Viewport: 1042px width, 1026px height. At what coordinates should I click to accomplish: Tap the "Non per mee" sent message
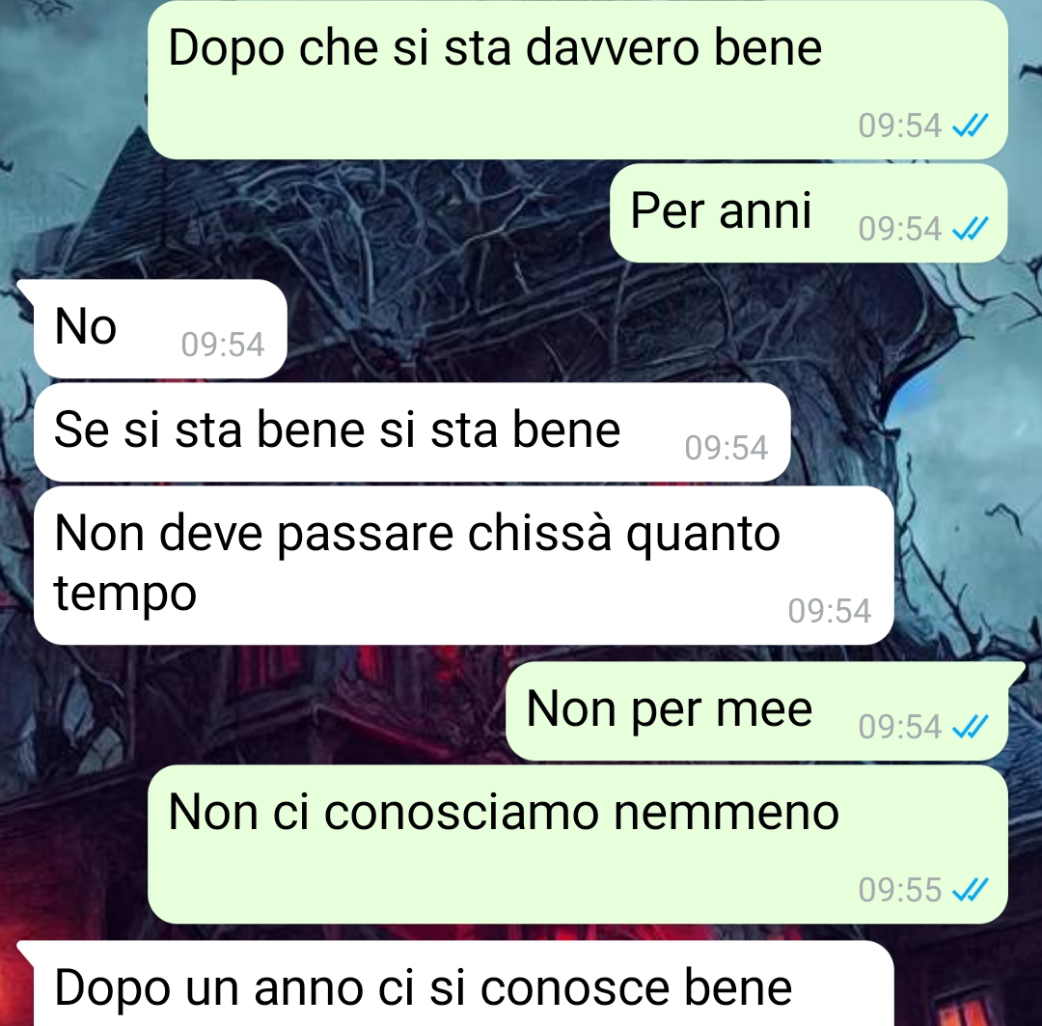[757, 710]
